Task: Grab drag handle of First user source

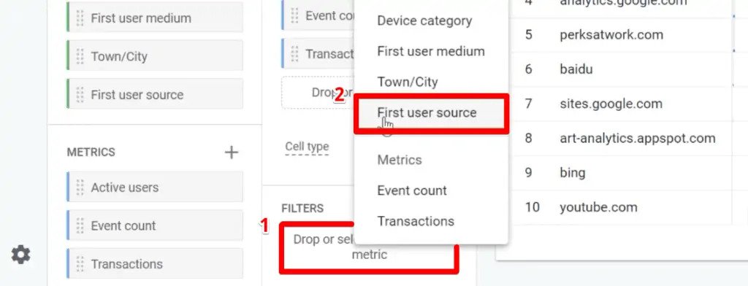Action: click(x=80, y=94)
